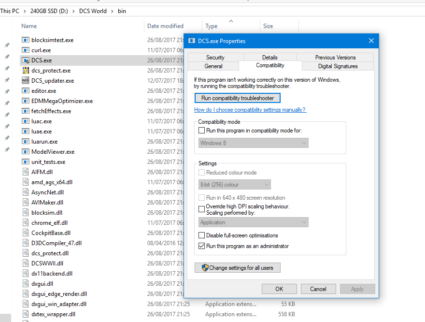This screenshot has height=322, width=425.
Task: Switch to the Security tab
Action: tap(215, 57)
